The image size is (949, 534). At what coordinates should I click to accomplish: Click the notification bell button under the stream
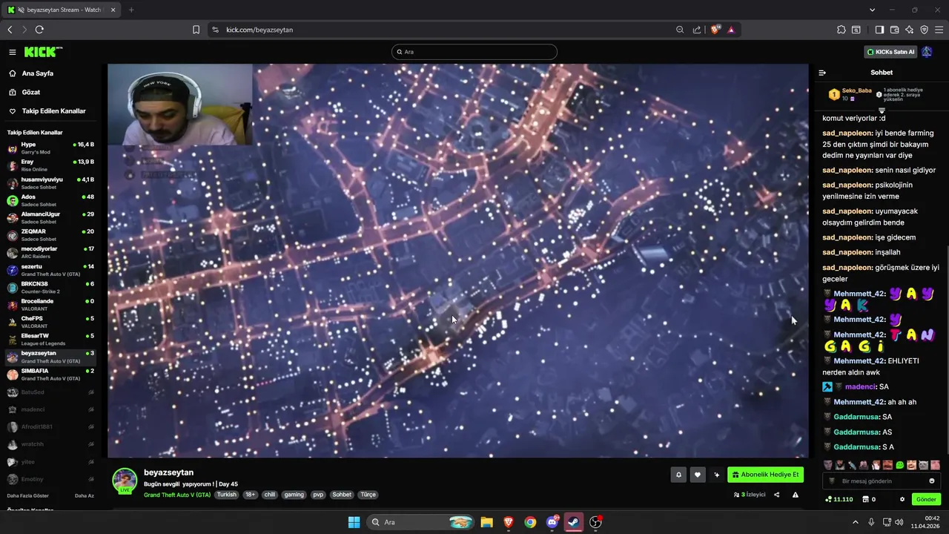click(x=678, y=475)
